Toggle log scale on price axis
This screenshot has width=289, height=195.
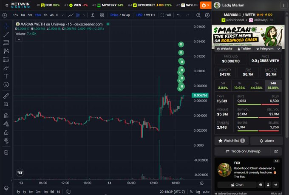point(198,192)
